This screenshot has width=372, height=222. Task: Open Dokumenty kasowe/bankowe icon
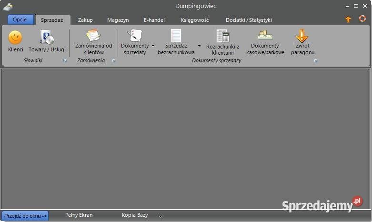[x=265, y=35]
